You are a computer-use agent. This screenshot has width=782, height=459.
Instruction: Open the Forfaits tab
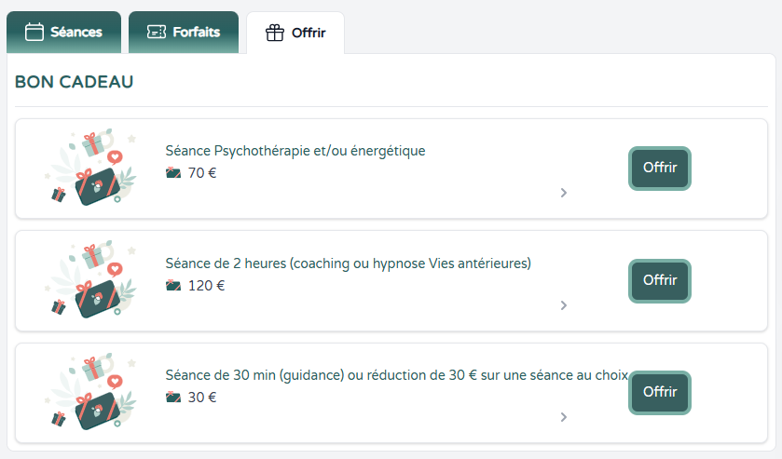(x=184, y=33)
